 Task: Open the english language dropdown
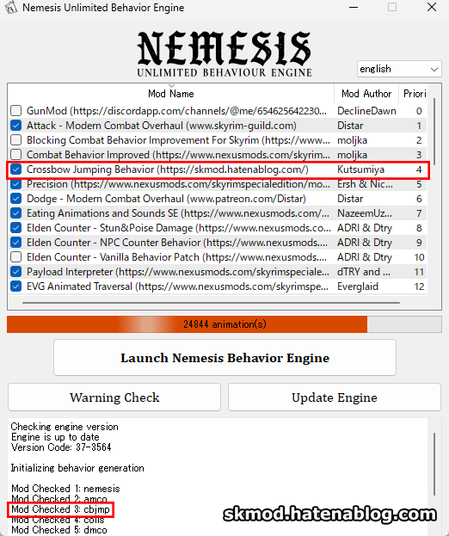[399, 69]
